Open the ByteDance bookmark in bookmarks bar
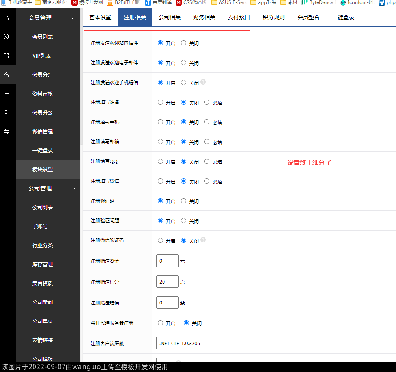The height and width of the screenshot is (372, 396). pyautogui.click(x=317, y=2)
